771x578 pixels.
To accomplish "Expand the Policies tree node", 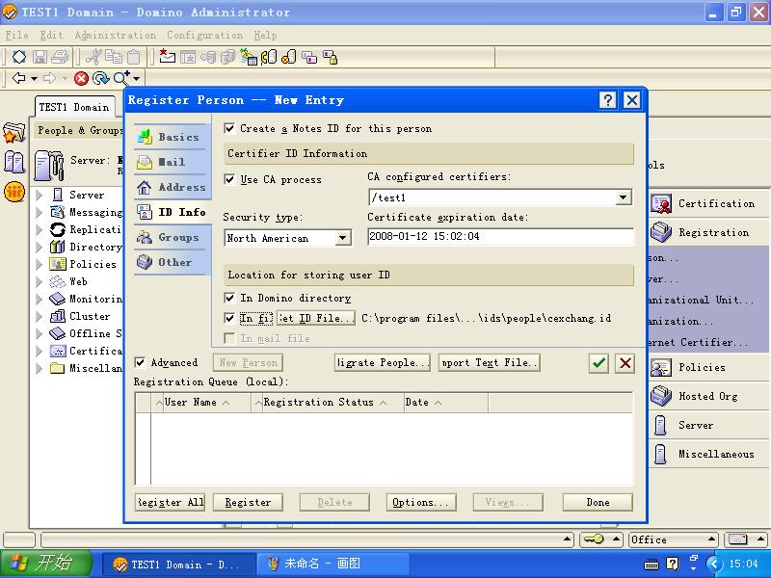I will (x=40, y=264).
